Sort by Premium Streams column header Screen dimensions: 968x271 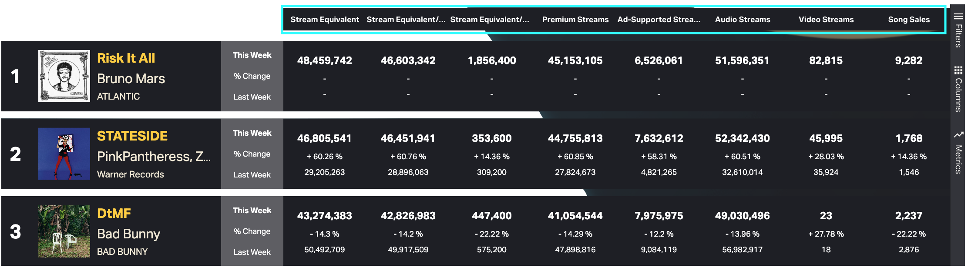point(575,20)
